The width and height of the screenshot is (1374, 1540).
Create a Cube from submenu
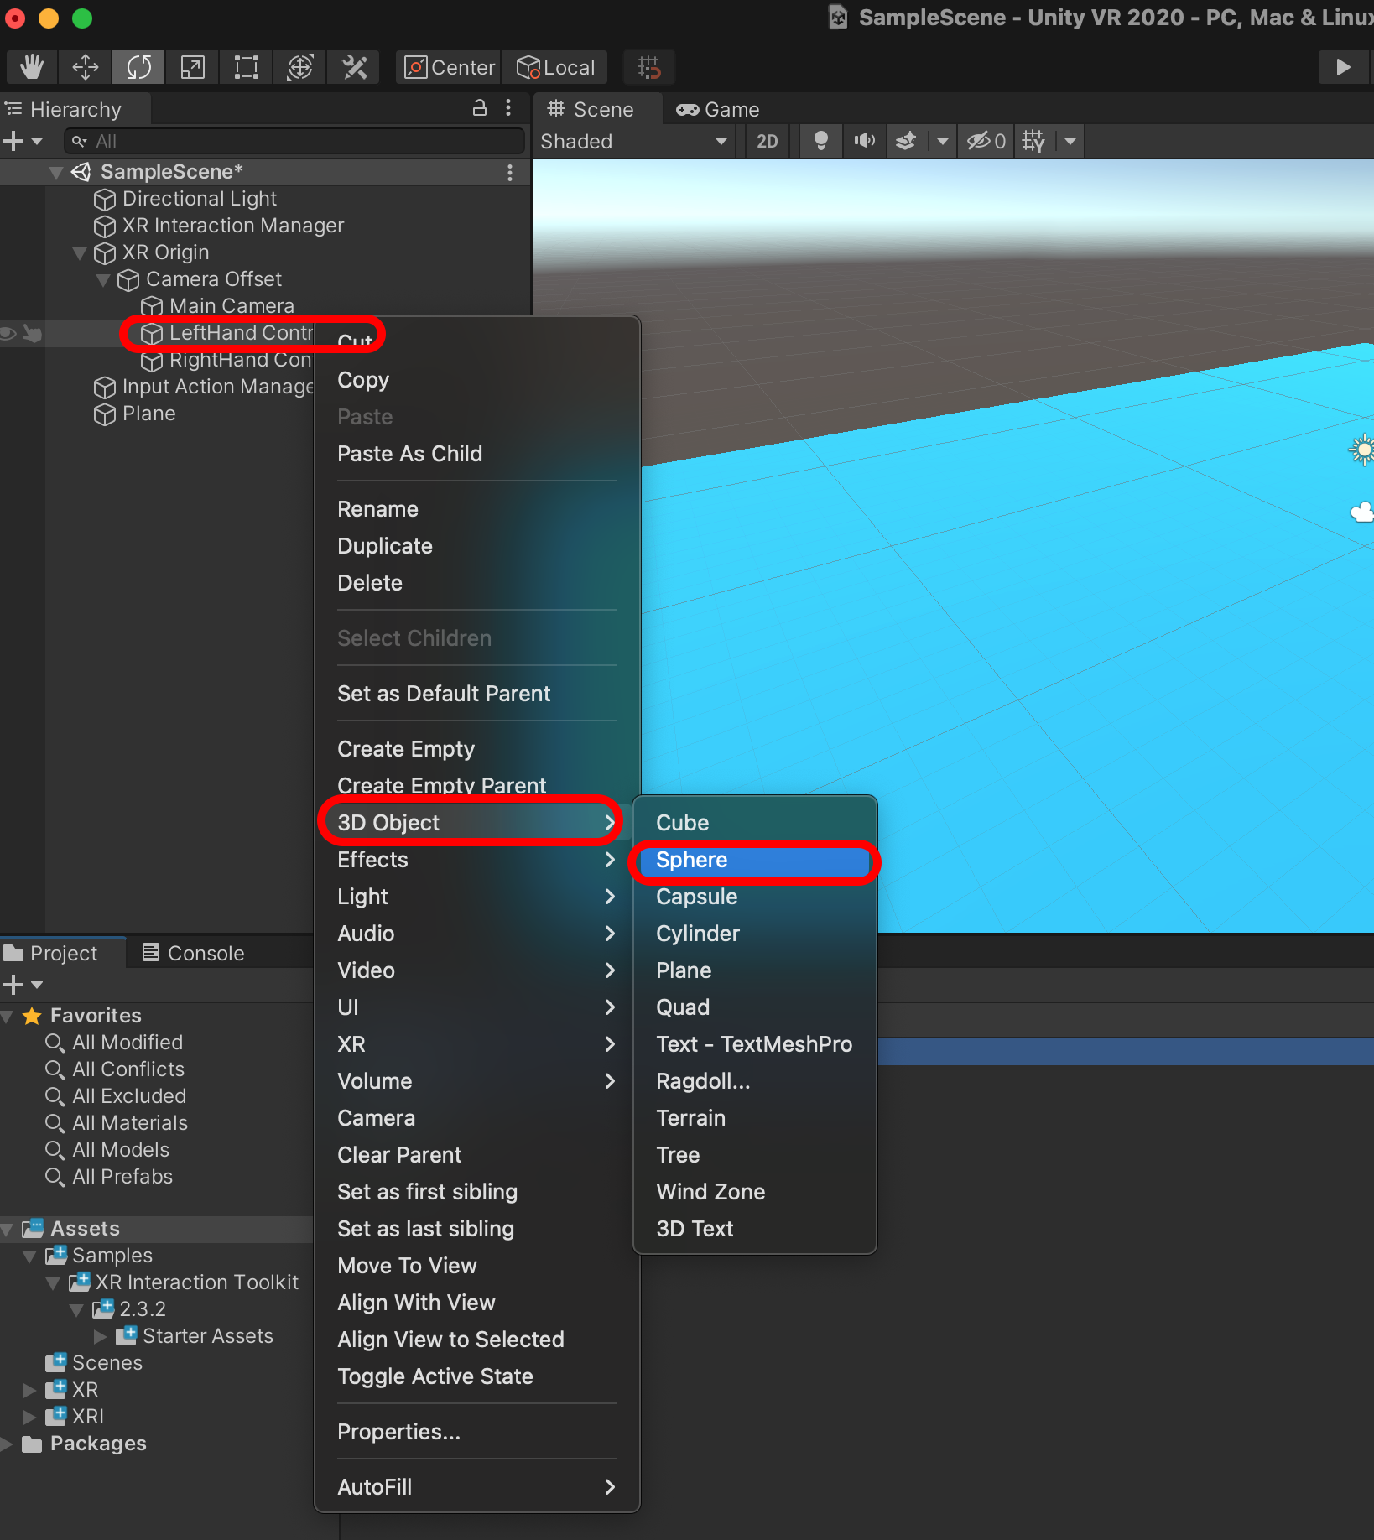click(x=754, y=823)
